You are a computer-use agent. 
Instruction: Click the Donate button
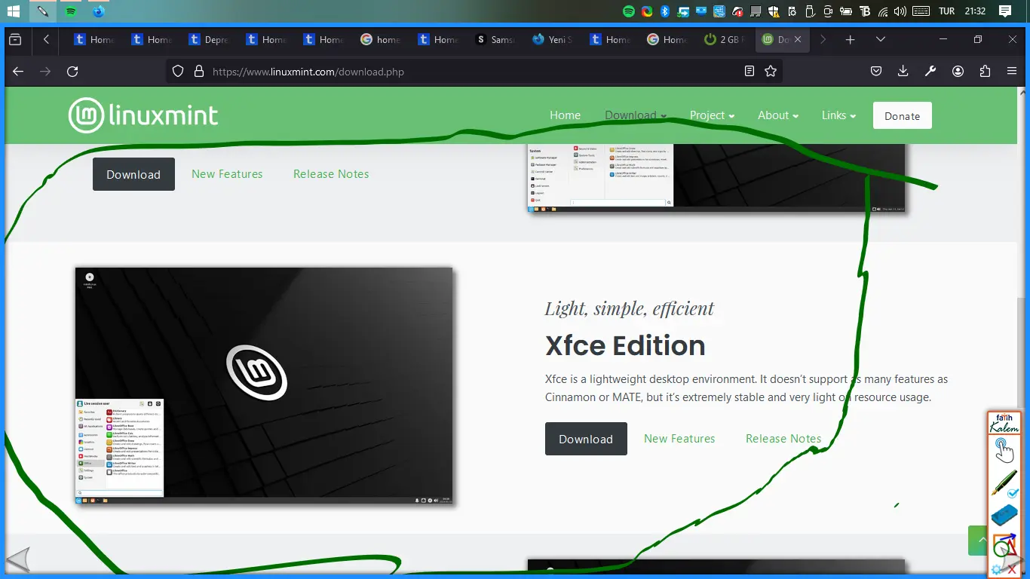click(x=902, y=116)
